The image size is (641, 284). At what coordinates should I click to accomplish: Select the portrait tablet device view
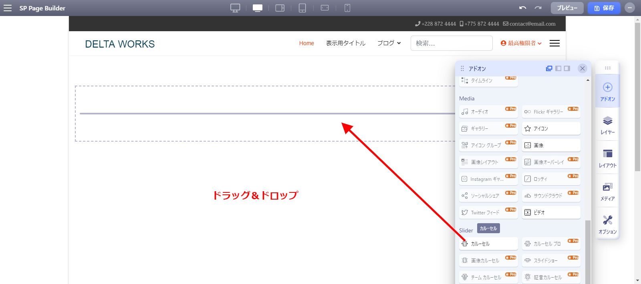pyautogui.click(x=302, y=8)
